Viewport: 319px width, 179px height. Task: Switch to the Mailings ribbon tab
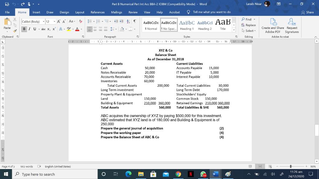click(x=116, y=12)
